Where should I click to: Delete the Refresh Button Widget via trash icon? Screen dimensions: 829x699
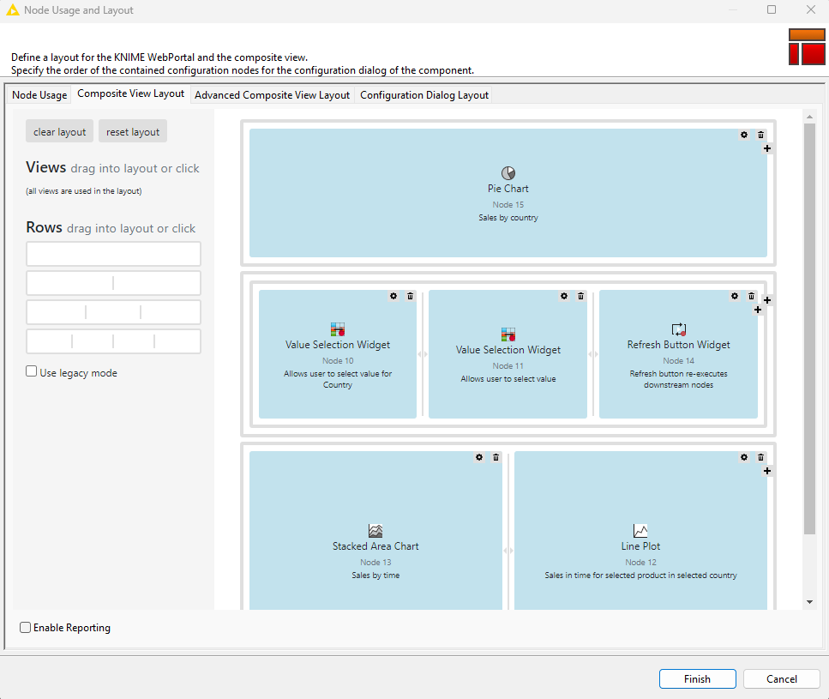click(x=751, y=296)
